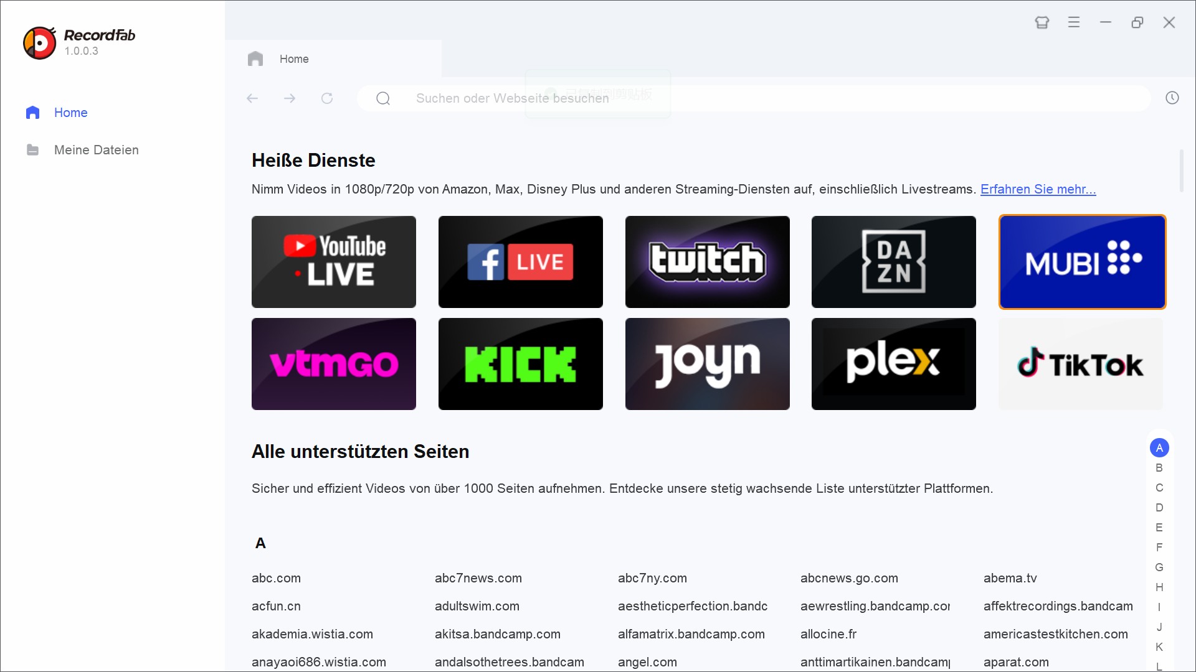This screenshot has width=1196, height=672.
Task: Open the joyn service tile
Action: [x=708, y=364]
